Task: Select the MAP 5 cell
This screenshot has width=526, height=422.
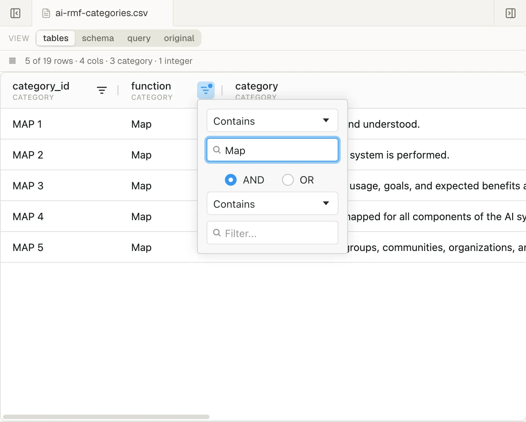Action: pyautogui.click(x=28, y=247)
